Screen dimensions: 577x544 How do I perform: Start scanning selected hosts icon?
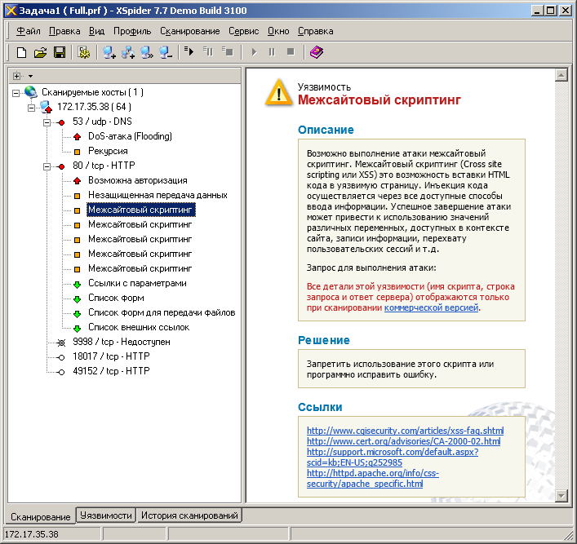click(x=189, y=52)
